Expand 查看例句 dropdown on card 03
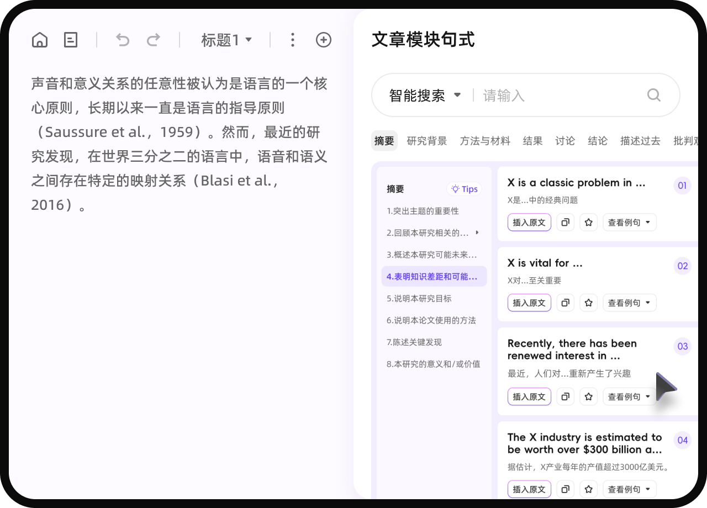 click(629, 396)
